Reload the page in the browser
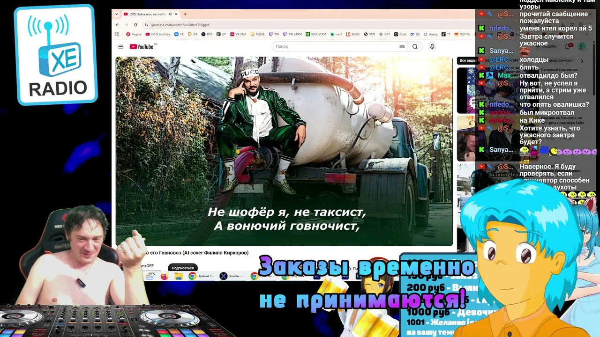The width and height of the screenshot is (600, 337). point(135,25)
